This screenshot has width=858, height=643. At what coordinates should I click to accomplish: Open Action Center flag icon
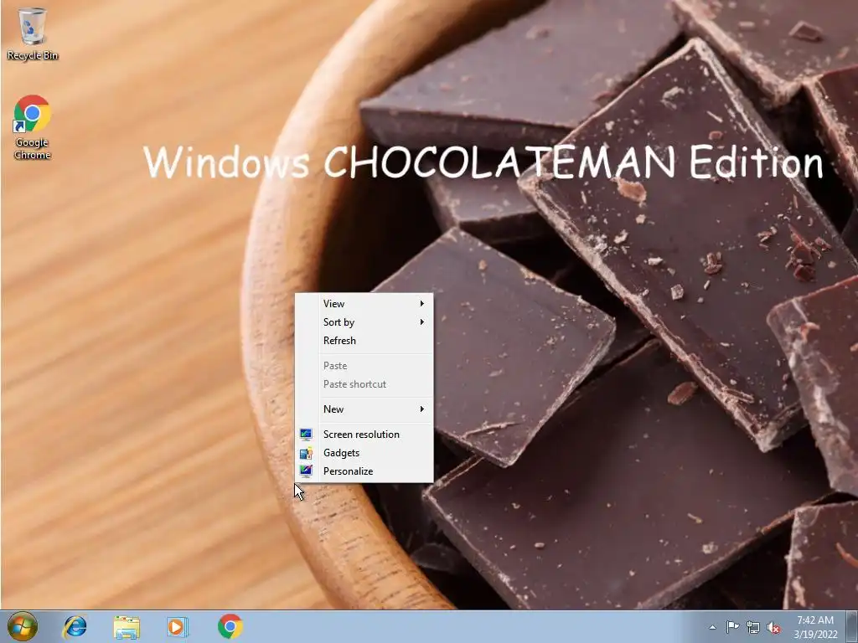click(732, 627)
